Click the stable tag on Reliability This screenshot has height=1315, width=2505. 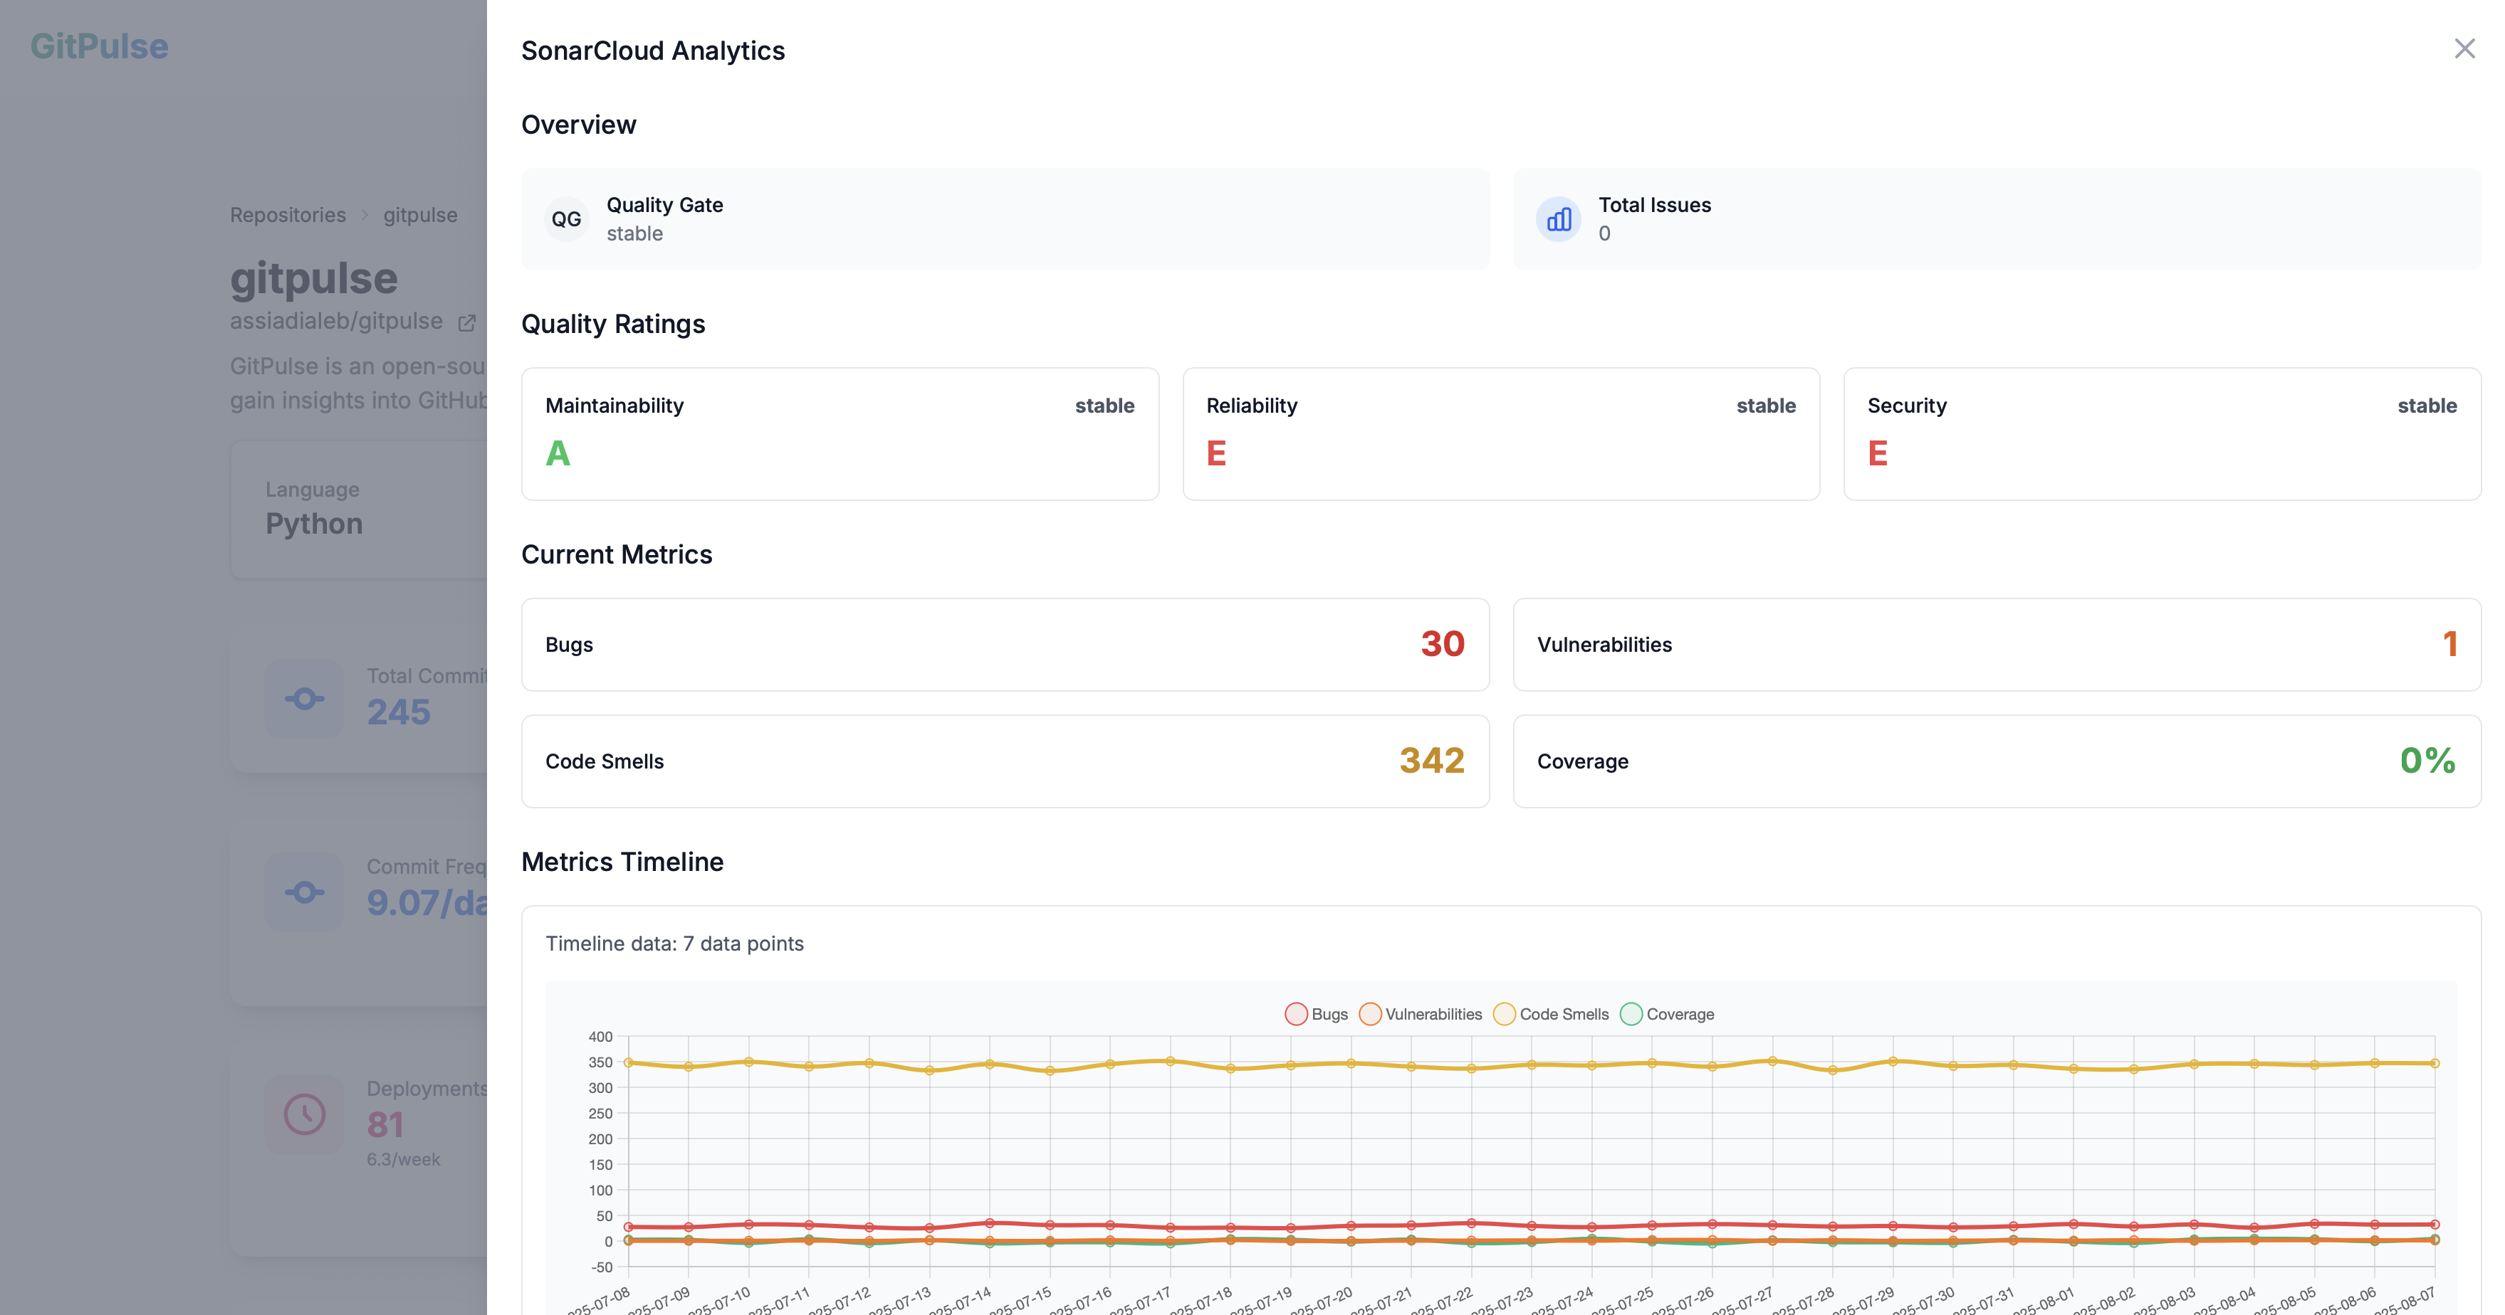coord(1766,406)
